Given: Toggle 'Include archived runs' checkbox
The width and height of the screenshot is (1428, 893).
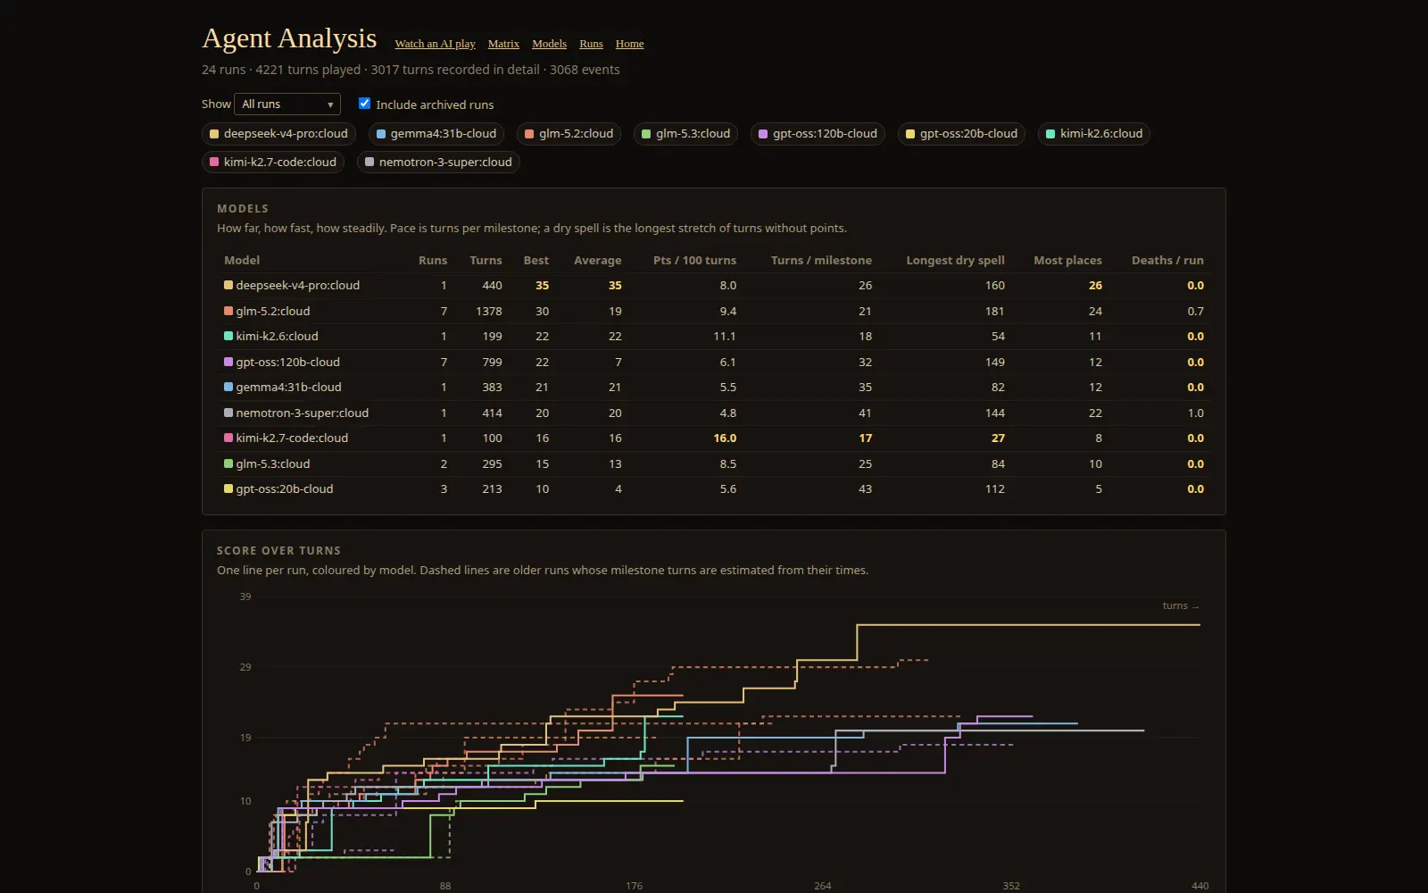Looking at the screenshot, I should (x=364, y=104).
